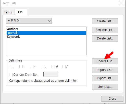The image size is (126, 104).
Task: Open Import List dialog
Action: (105, 70)
